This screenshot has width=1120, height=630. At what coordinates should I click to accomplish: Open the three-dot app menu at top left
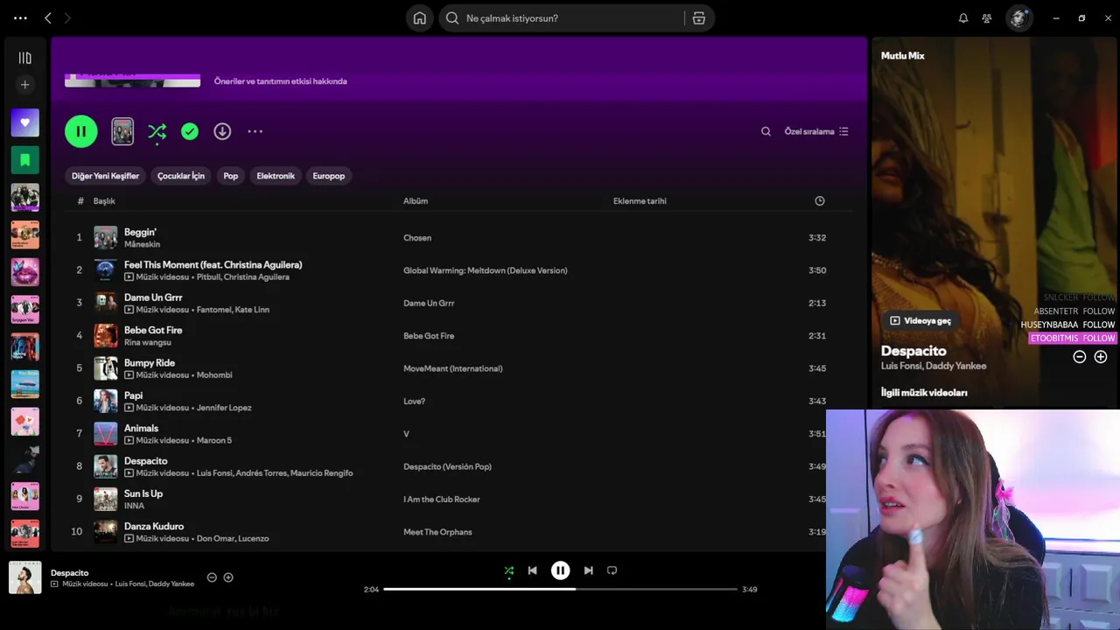[20, 18]
